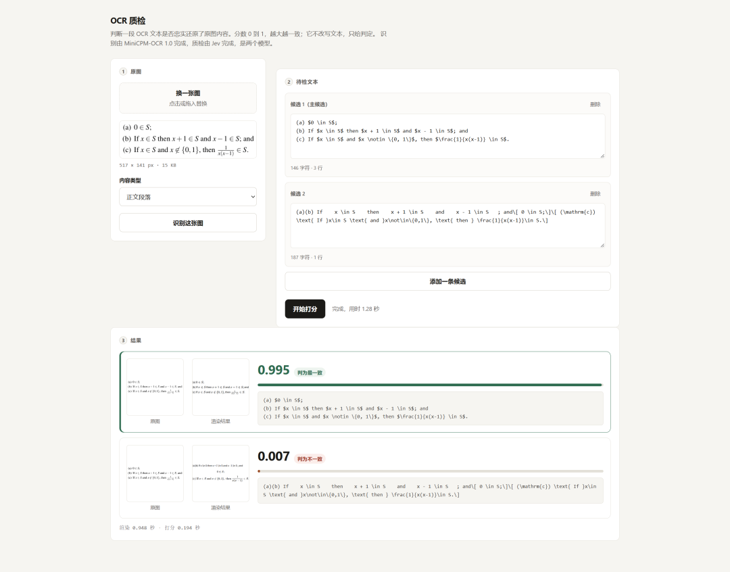Open the 正文段落 content type dropdown
Viewport: 730px width, 572px height.
(188, 197)
